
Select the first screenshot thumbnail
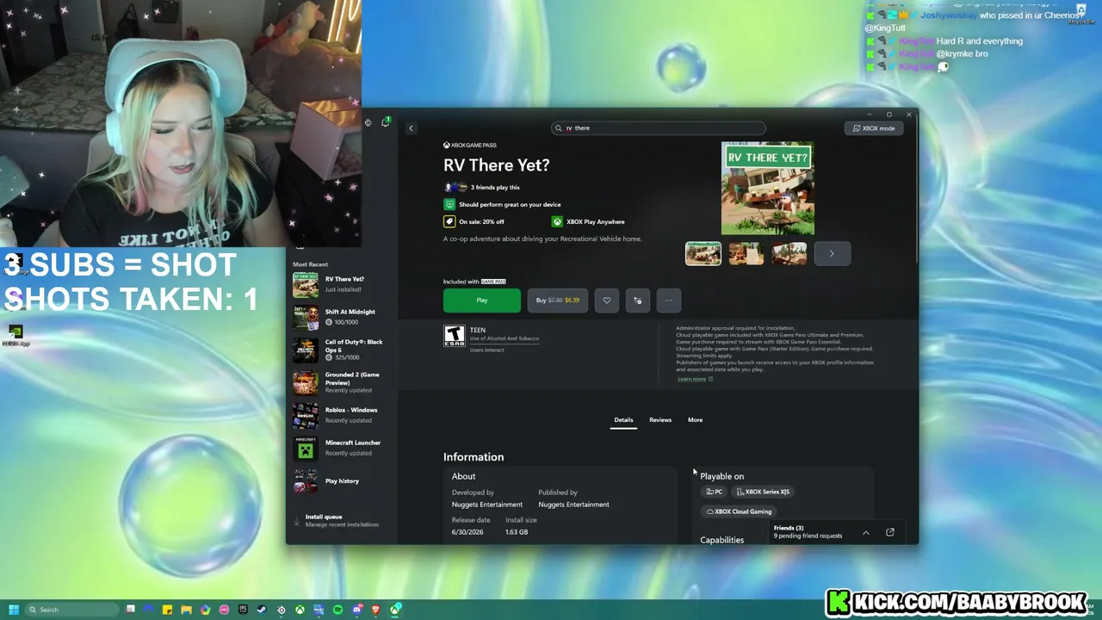point(703,253)
